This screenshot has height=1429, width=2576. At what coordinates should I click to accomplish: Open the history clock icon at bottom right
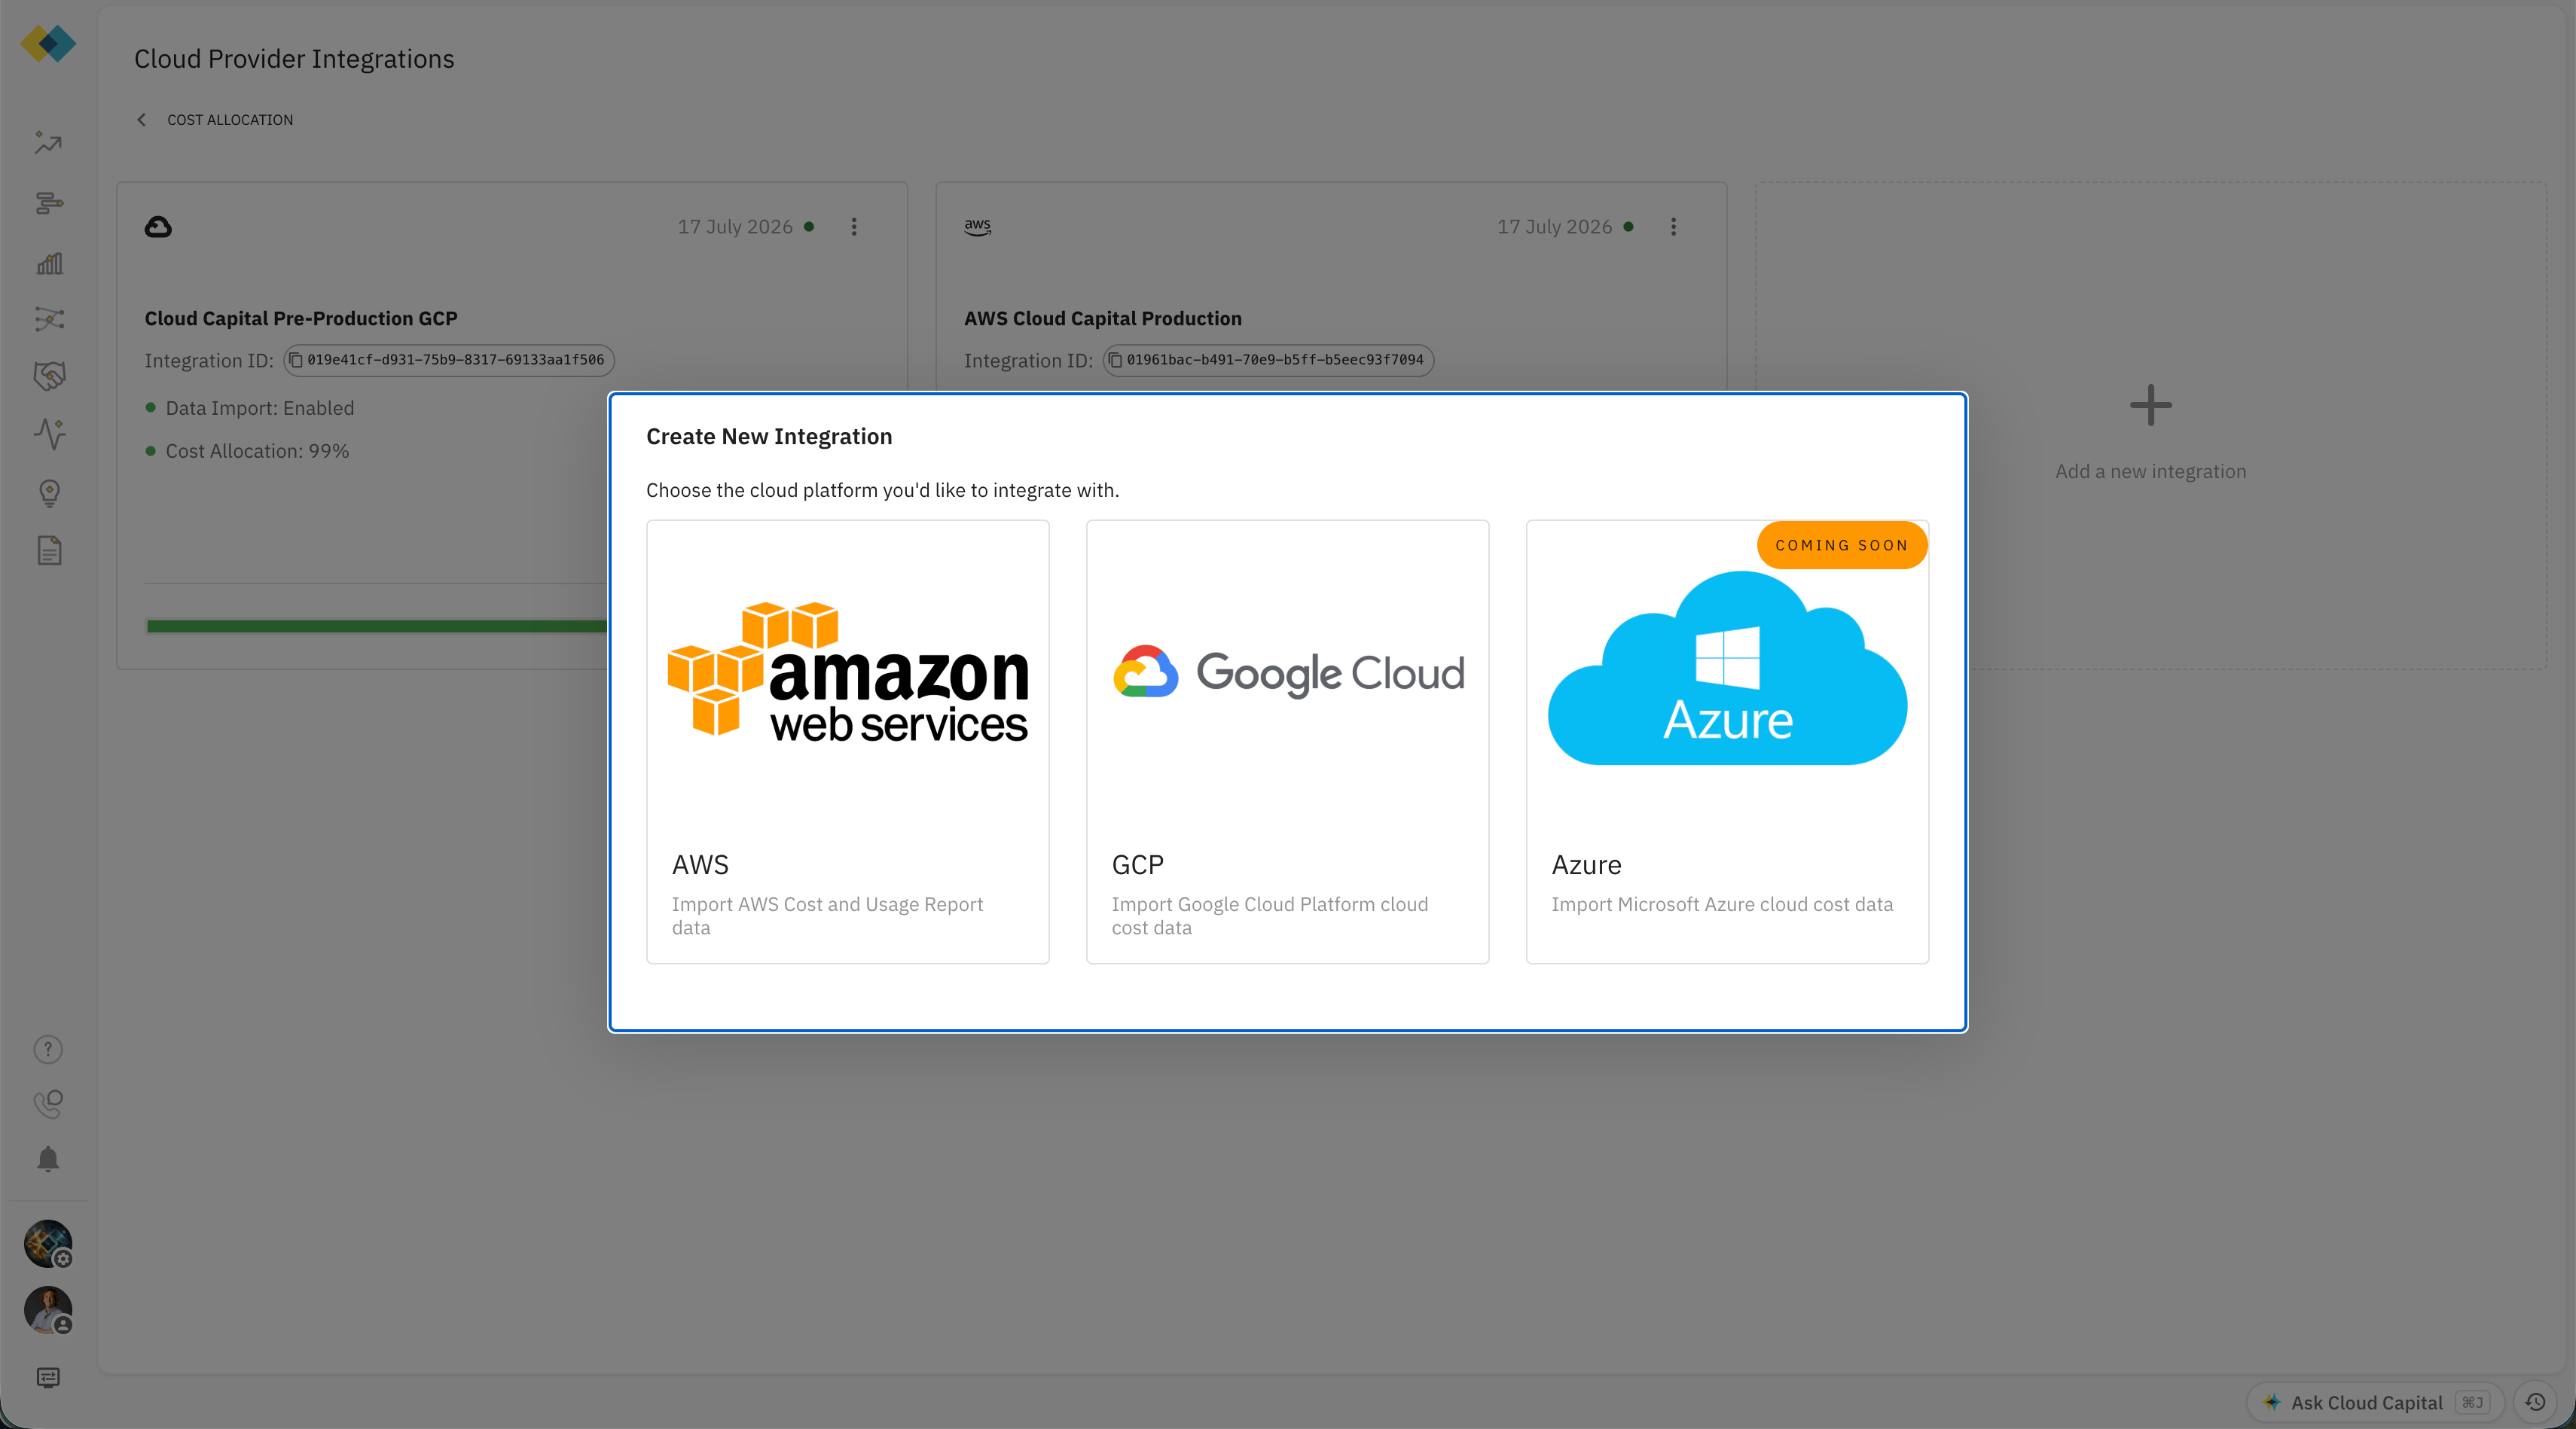click(2535, 1402)
